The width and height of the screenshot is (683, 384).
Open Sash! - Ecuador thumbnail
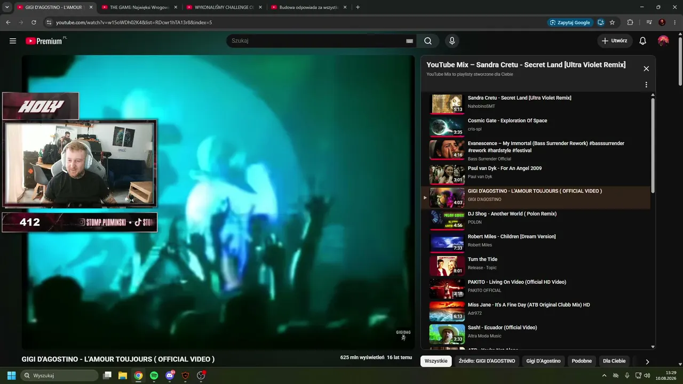[447, 333]
